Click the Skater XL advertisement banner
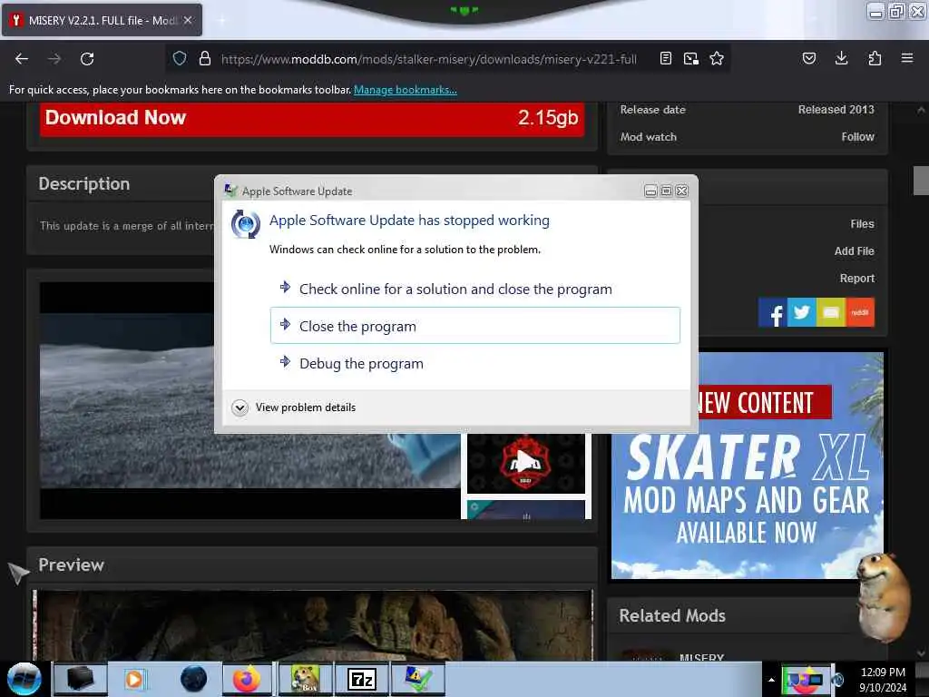This screenshot has width=929, height=697. [748, 466]
